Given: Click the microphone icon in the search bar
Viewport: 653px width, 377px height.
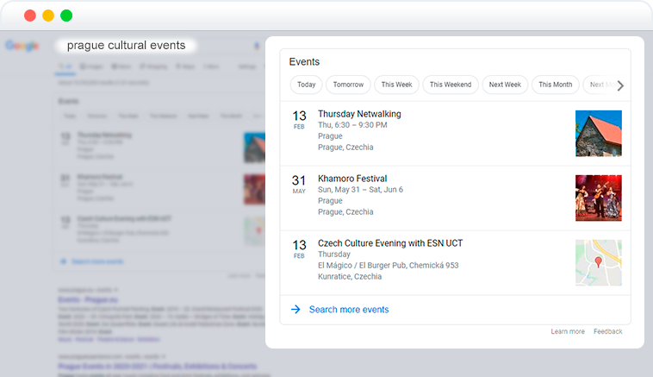Looking at the screenshot, I should pyautogui.click(x=257, y=46).
